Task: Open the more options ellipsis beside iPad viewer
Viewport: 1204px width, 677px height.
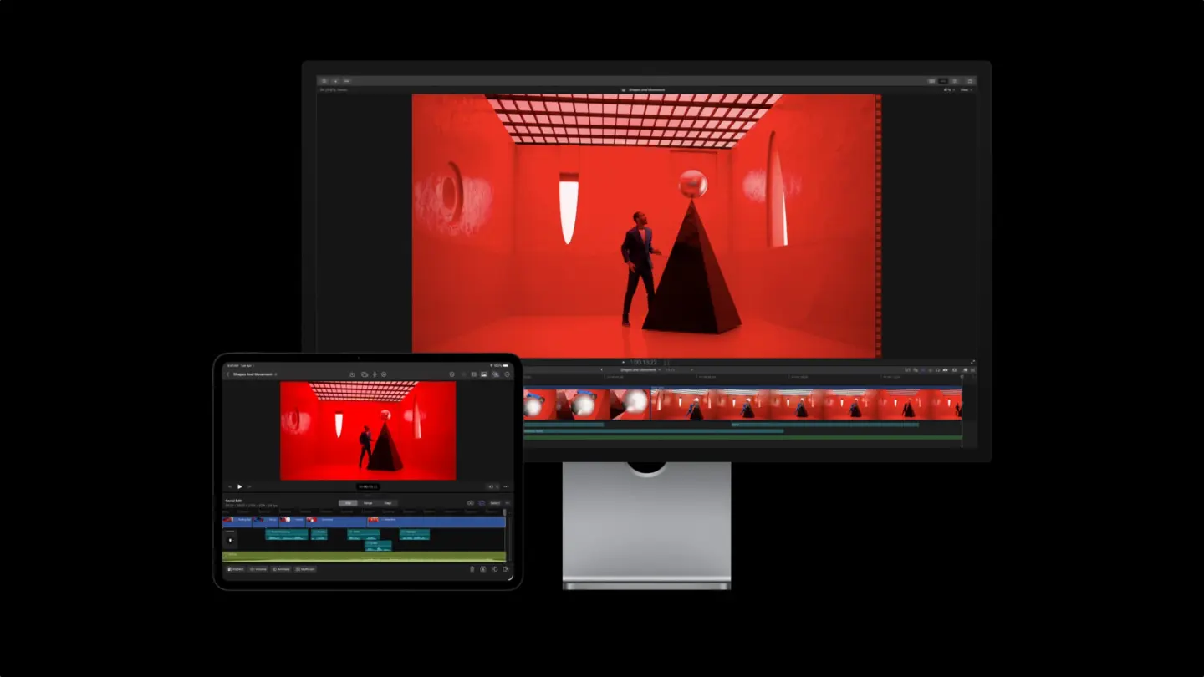Action: [x=506, y=486]
